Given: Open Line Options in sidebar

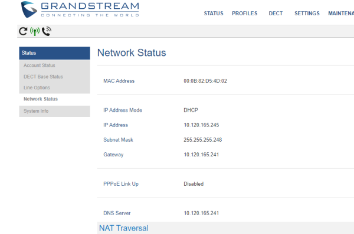Looking at the screenshot, I should click(x=37, y=88).
